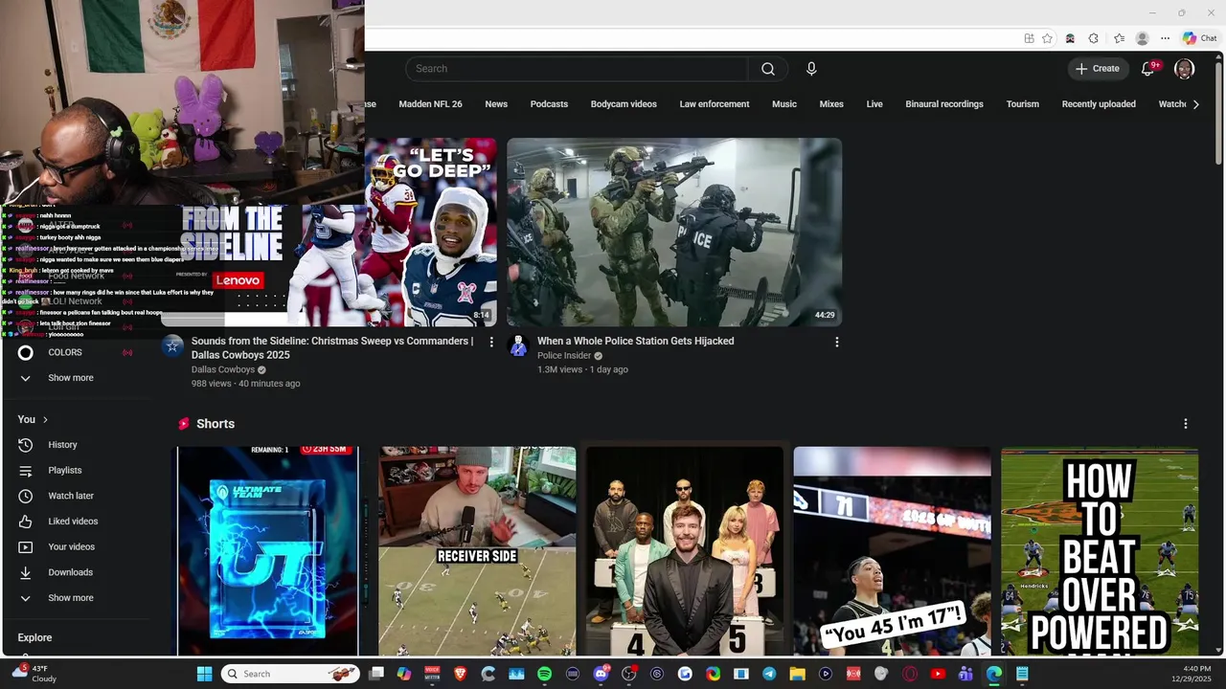The image size is (1226, 689).
Task: Select the Binaural recordings chip
Action: click(x=944, y=104)
